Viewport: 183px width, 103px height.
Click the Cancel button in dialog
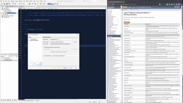[x=71, y=68]
